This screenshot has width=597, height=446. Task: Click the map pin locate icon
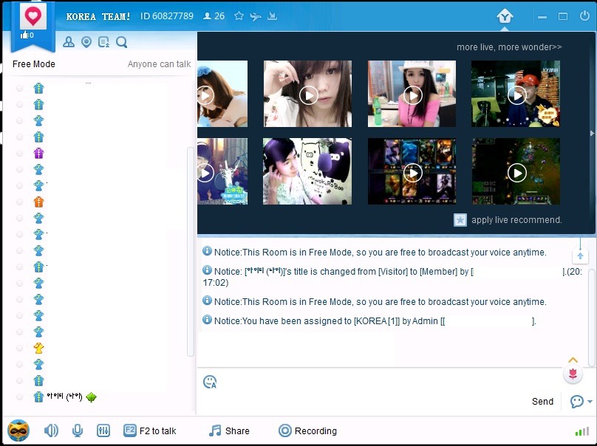(86, 42)
